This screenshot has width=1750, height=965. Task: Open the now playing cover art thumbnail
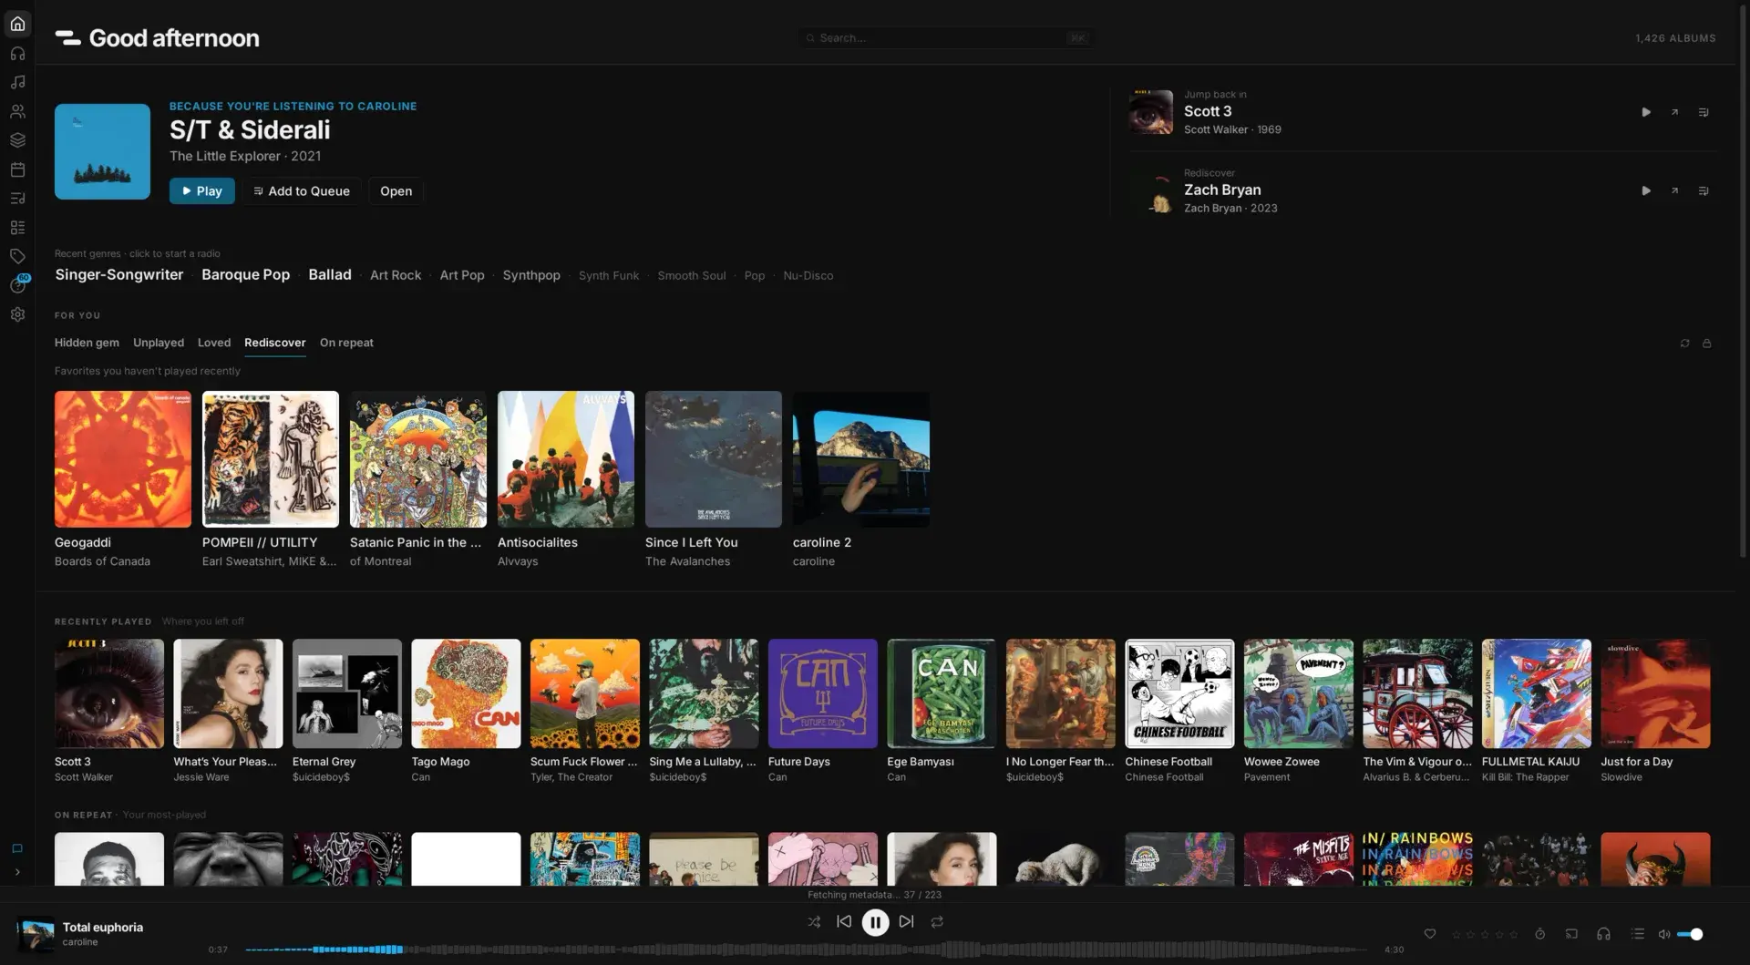(x=36, y=934)
